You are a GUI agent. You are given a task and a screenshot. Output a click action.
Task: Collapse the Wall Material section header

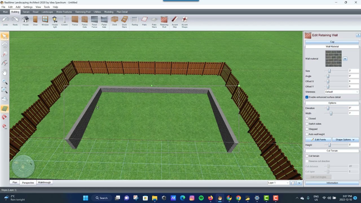tap(332, 47)
